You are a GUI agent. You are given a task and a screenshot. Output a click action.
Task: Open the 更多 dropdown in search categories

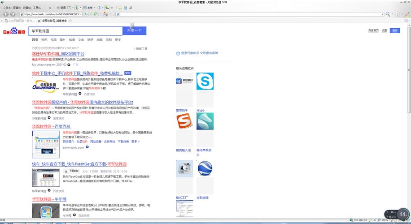pos(118,40)
